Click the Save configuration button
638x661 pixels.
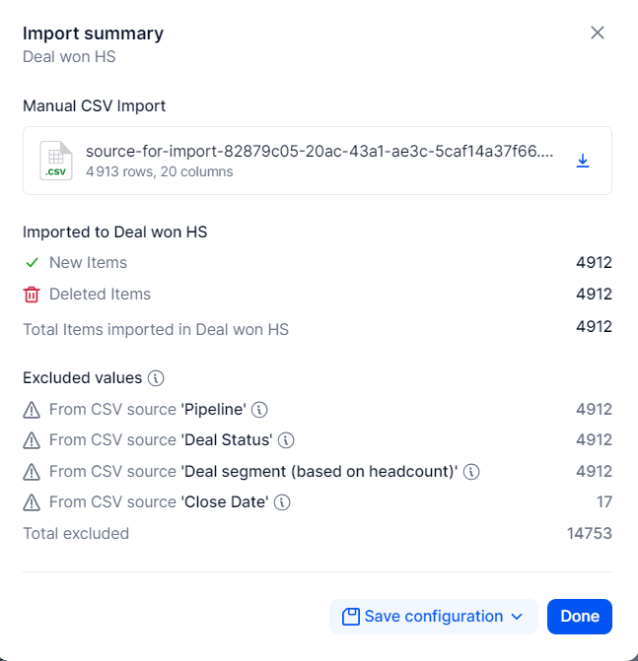(433, 617)
